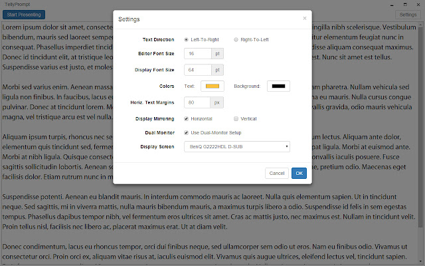
Task: Click the 'Display Mirroring' label
Action: (x=155, y=118)
